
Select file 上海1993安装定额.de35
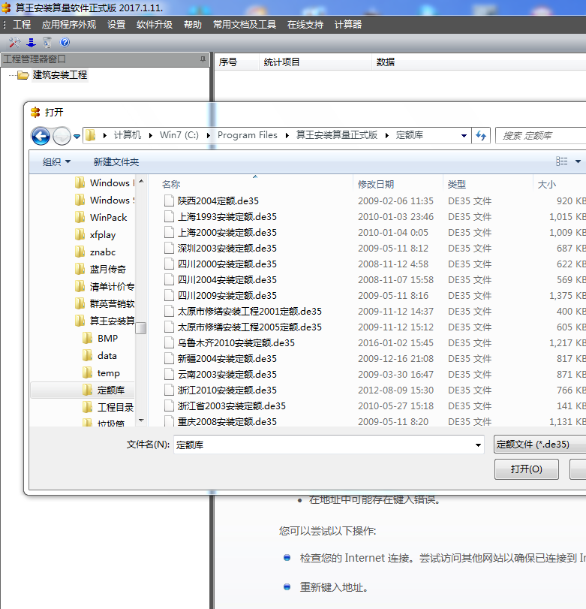(227, 217)
